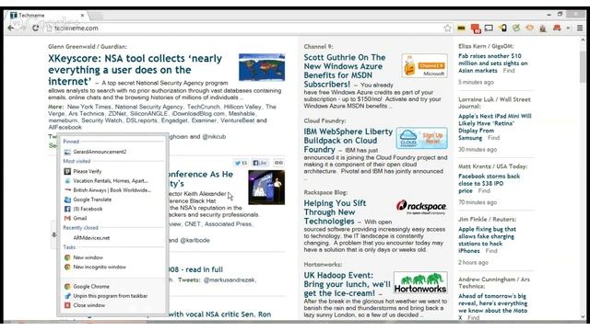Open Ars Technica Moto X story link
Screen dimensions: 590x331
[492, 306]
